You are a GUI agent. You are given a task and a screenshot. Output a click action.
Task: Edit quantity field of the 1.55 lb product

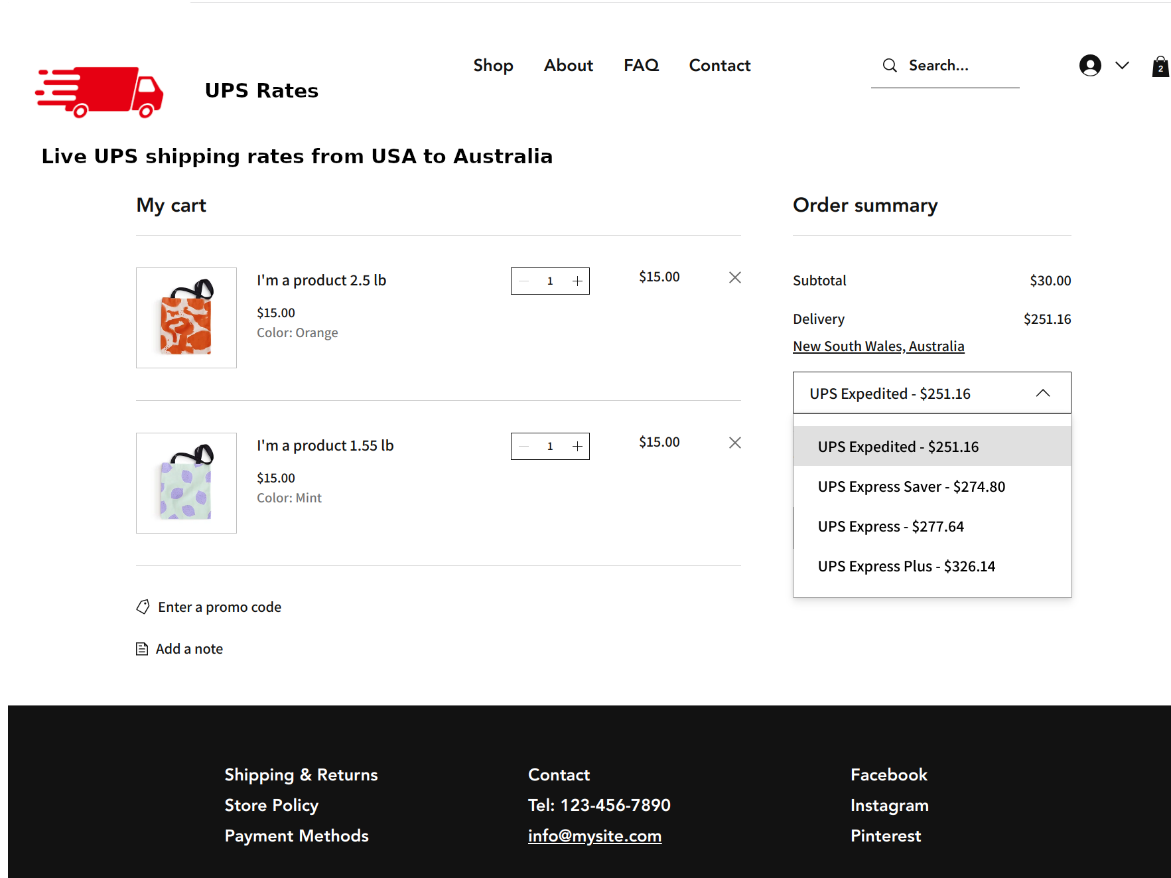pos(550,446)
